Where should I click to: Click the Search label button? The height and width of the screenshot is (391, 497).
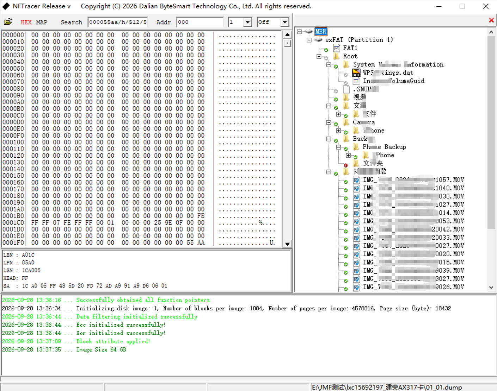click(x=71, y=22)
